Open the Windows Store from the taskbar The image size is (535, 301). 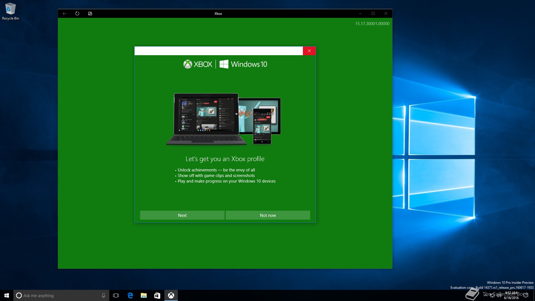click(157, 295)
